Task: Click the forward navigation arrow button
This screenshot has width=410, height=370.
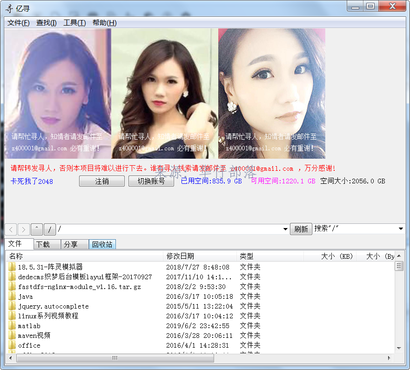Action: pyautogui.click(x=24, y=229)
